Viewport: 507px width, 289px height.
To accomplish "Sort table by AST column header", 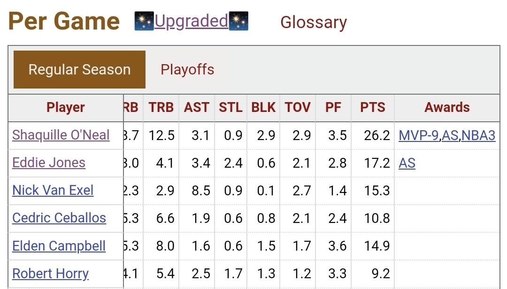I will [x=196, y=107].
